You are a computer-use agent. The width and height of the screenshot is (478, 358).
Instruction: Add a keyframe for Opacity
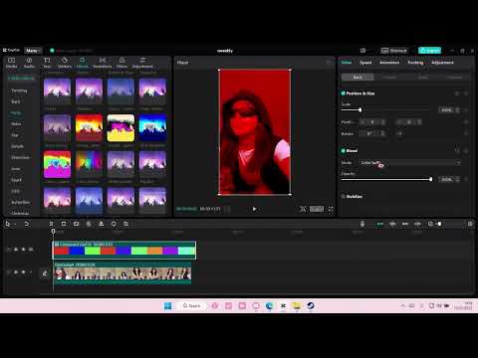pyautogui.click(x=467, y=179)
